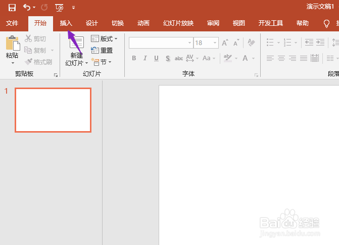Switch to the 动画 tab

pyautogui.click(x=143, y=23)
